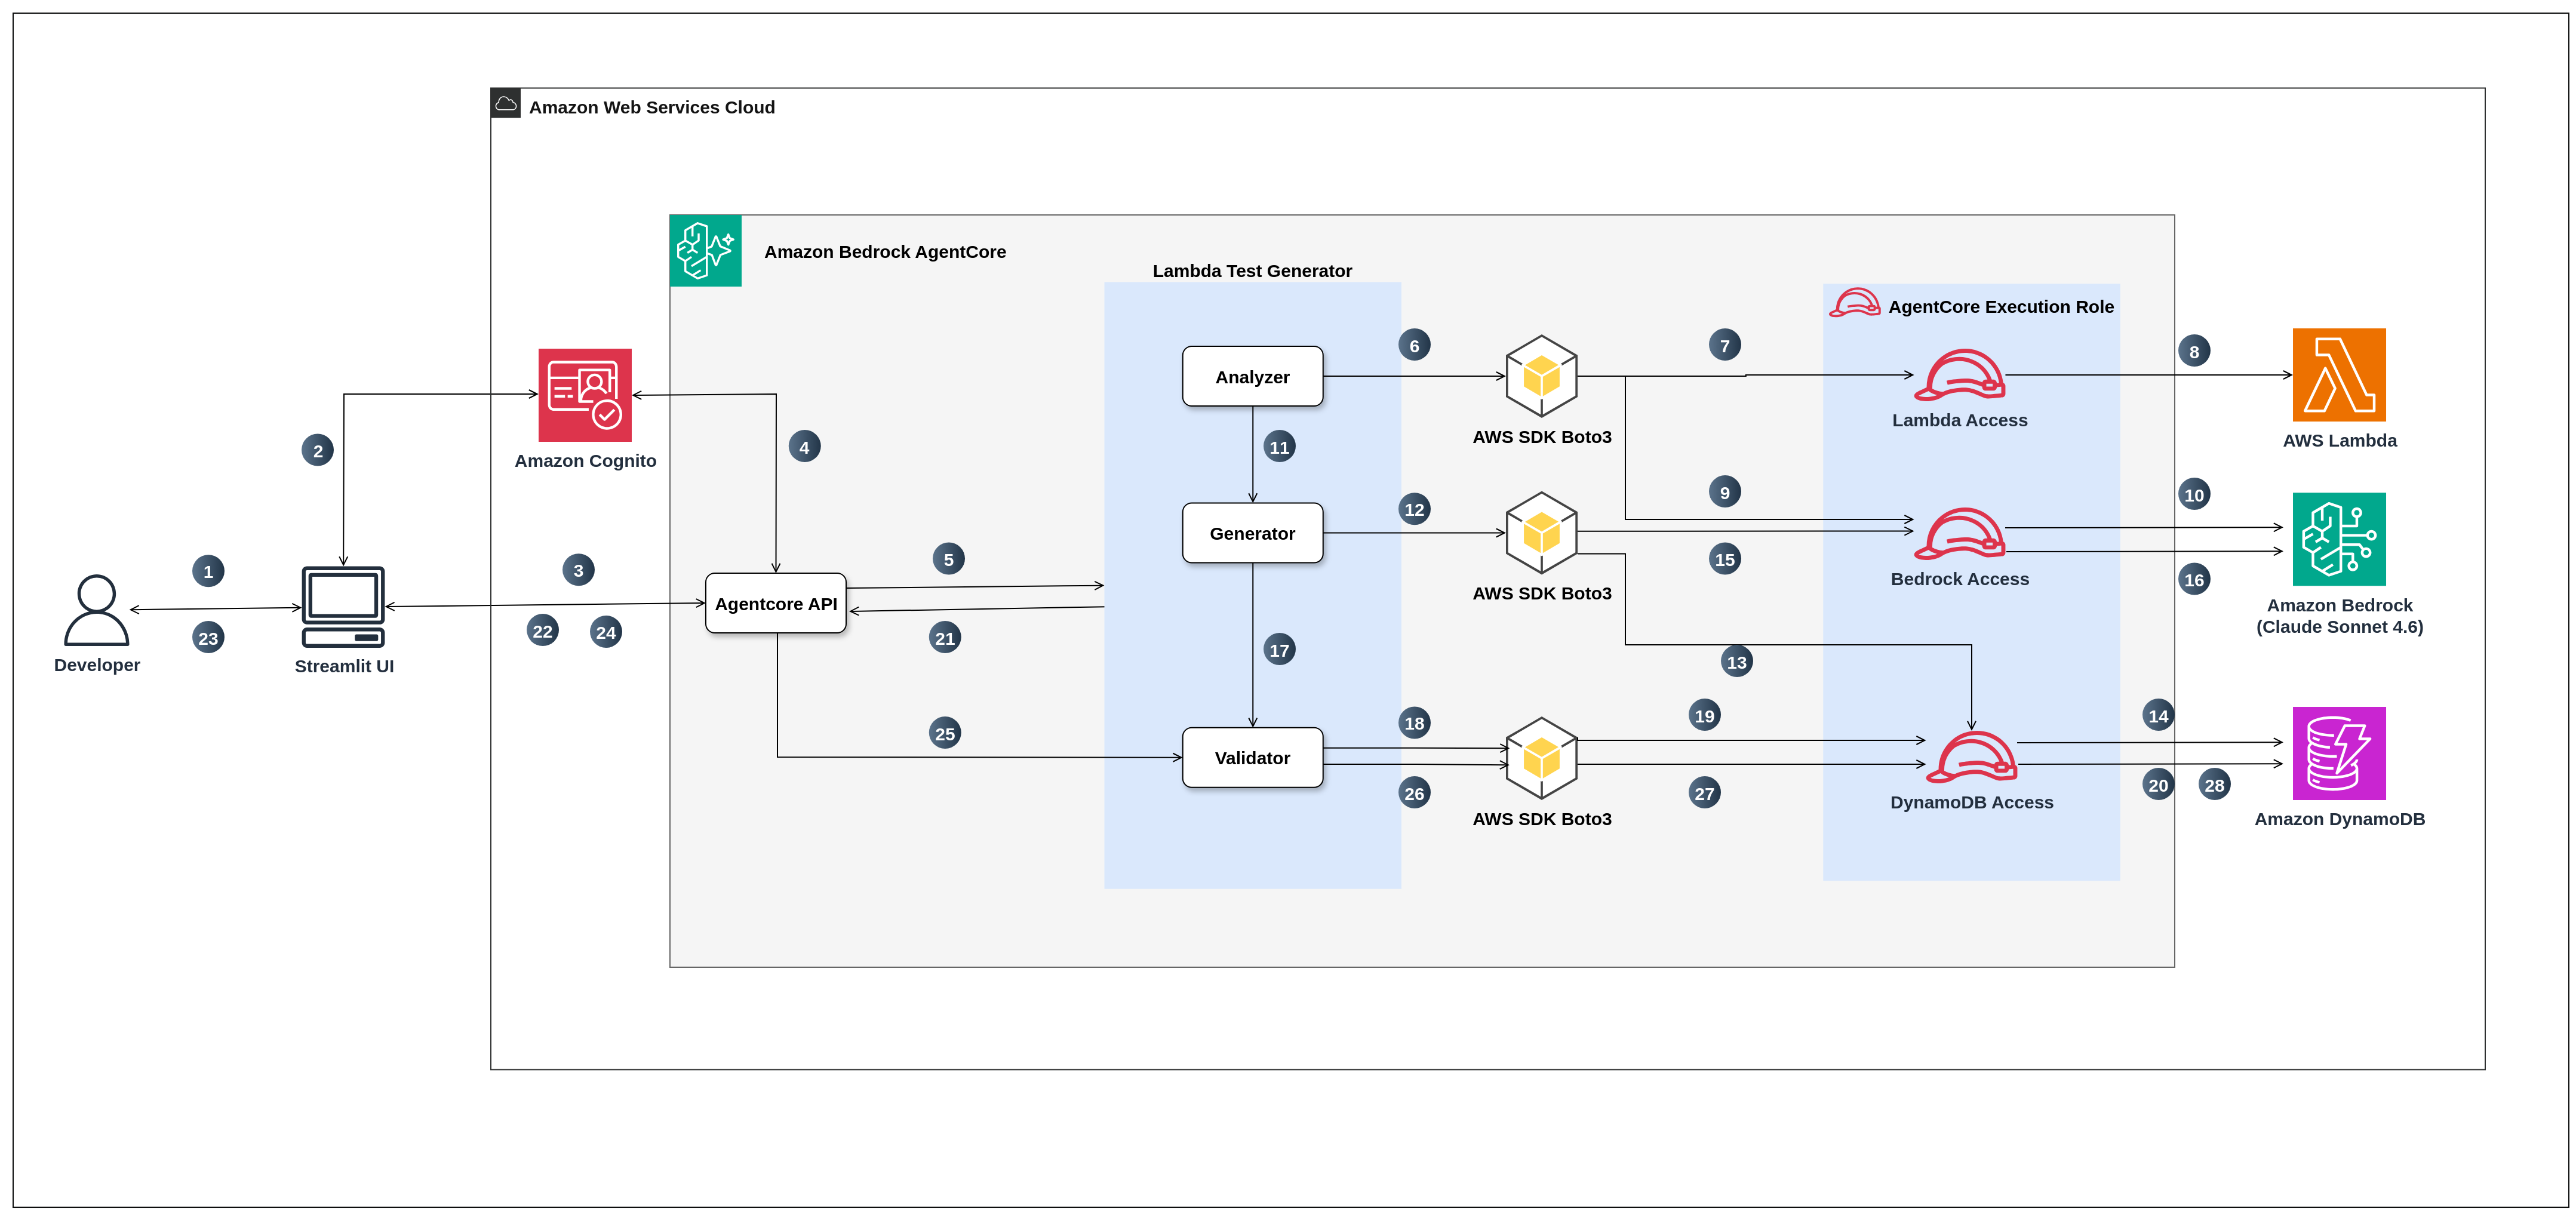Click the Developer user icon
Viewport: 2576px width, 1215px height.
tap(96, 609)
